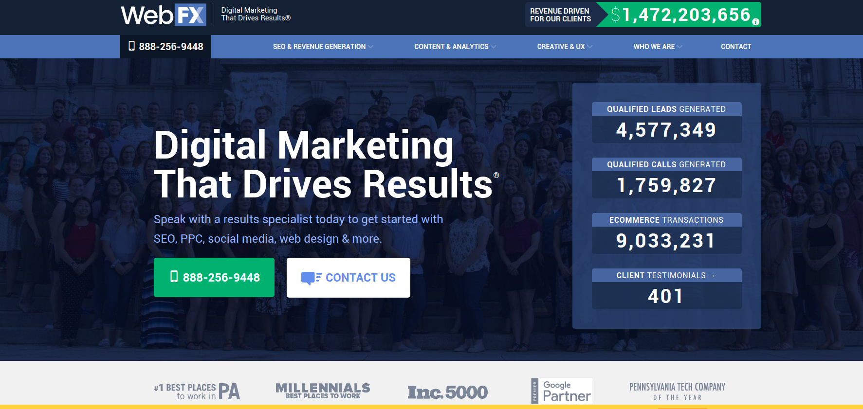The height and width of the screenshot is (409, 863).
Task: Click the revenue driven counter amount
Action: point(680,15)
